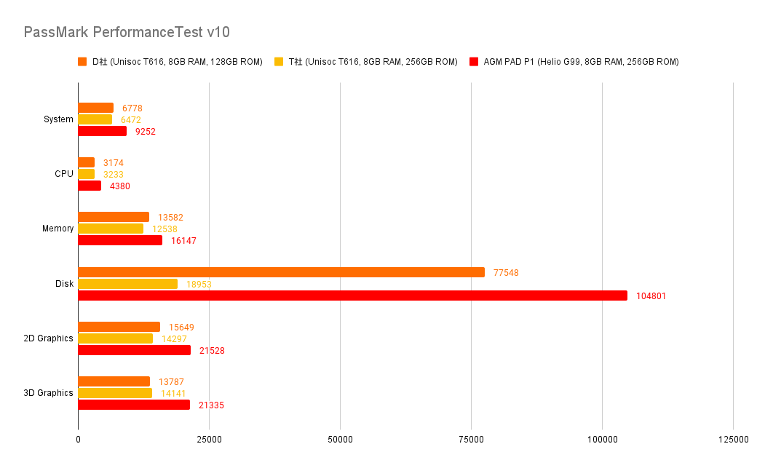
Task: Select the 3D Graphics axis label
Action: tap(49, 393)
